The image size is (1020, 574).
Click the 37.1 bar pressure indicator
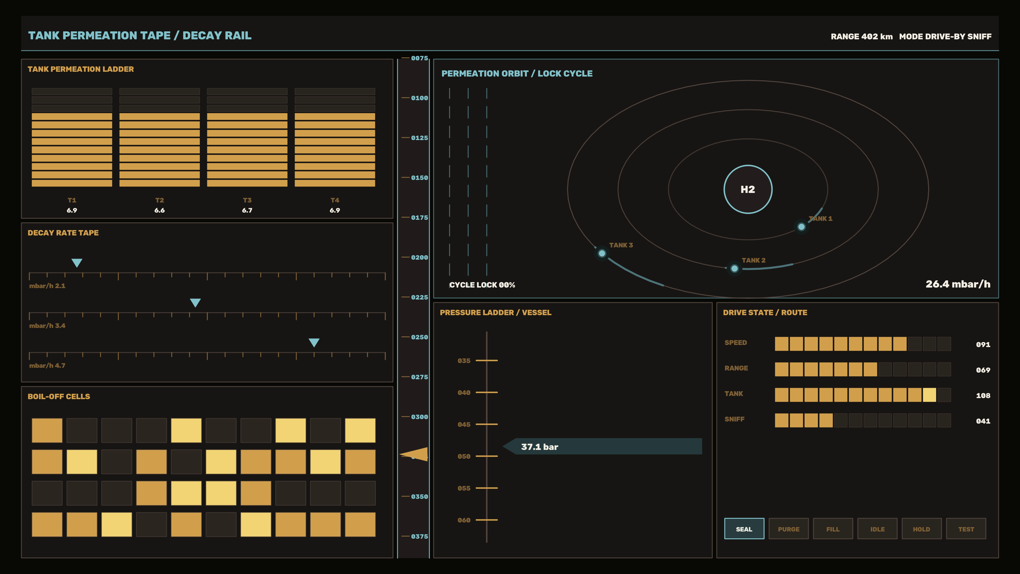click(602, 446)
